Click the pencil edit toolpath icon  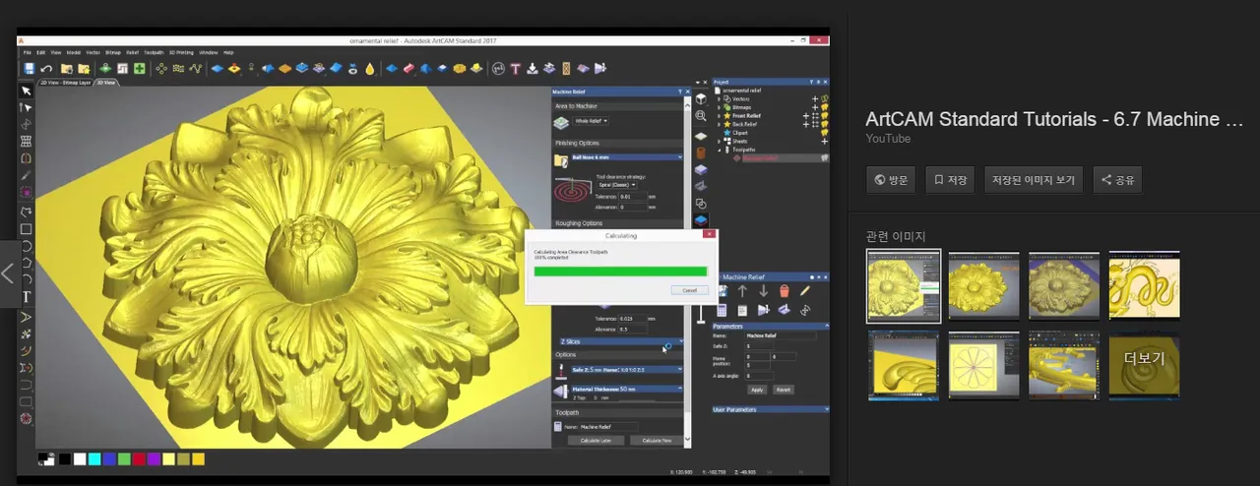[804, 291]
